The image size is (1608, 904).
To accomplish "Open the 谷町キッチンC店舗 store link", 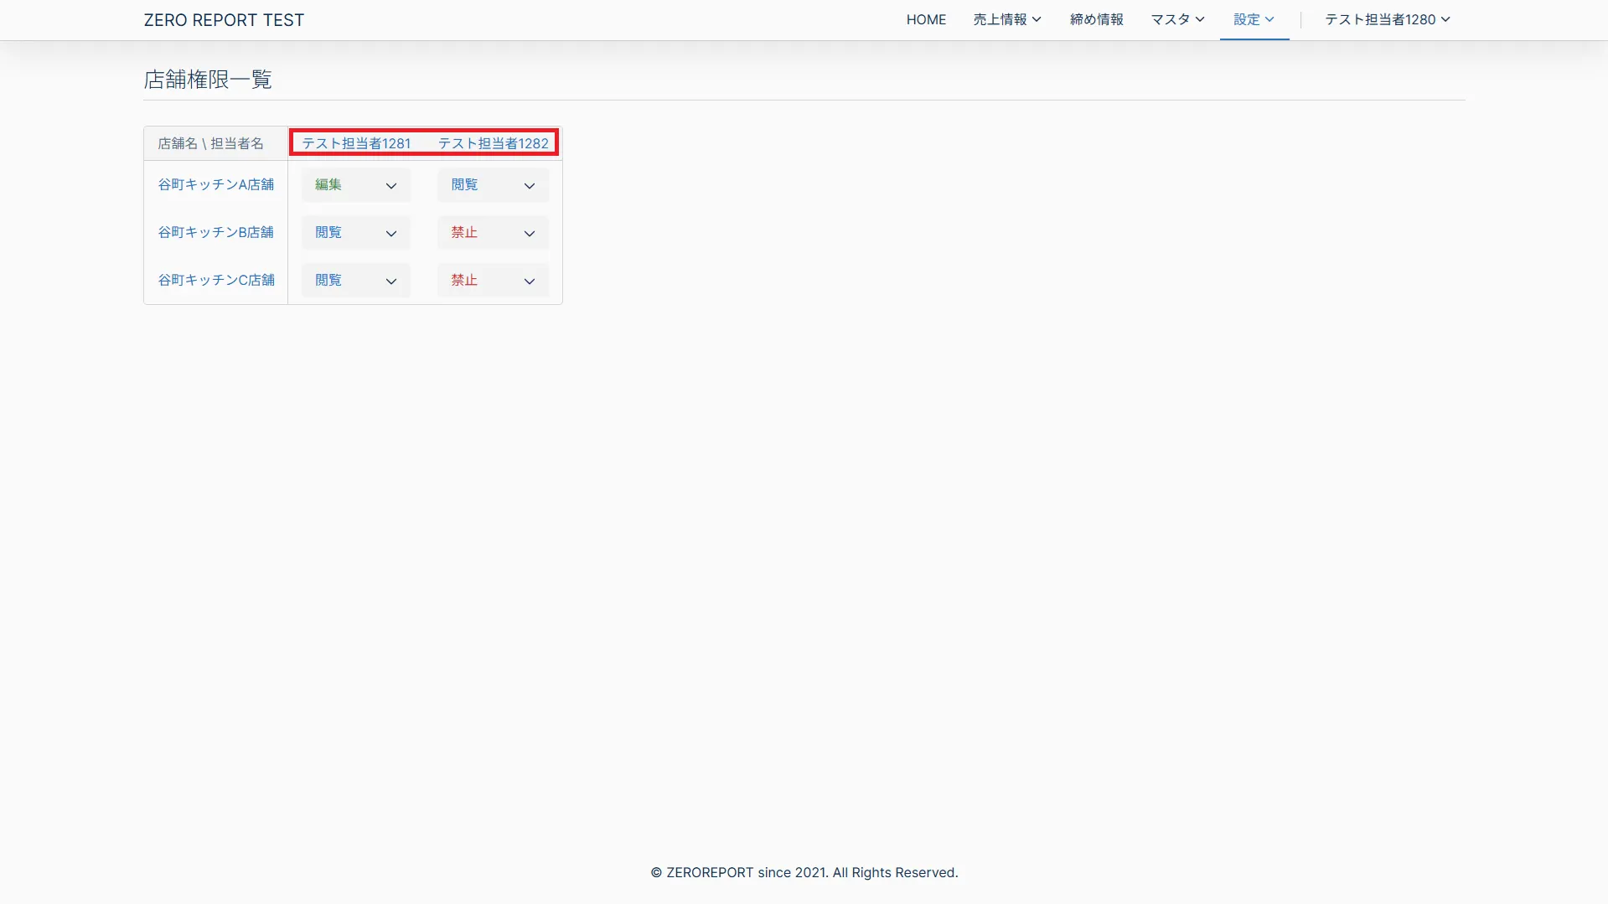I will (215, 280).
